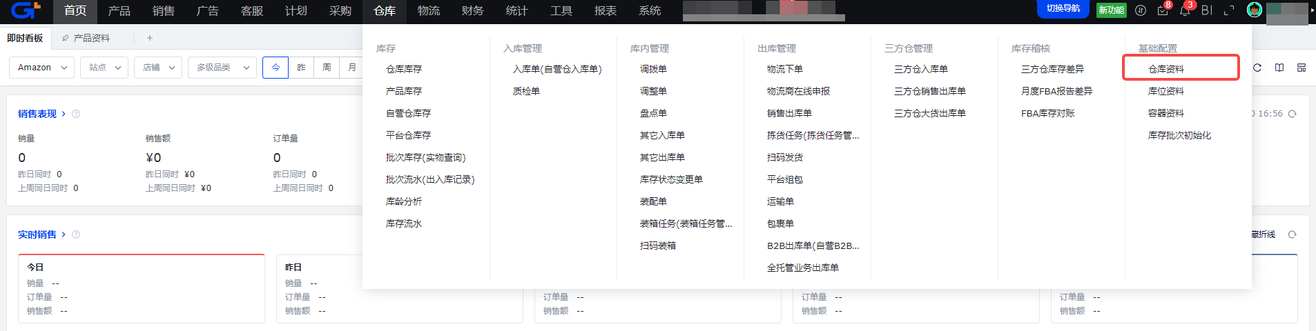1316x331 pixels.
Task: Add a new tab with the plus icon
Action: click(x=150, y=38)
